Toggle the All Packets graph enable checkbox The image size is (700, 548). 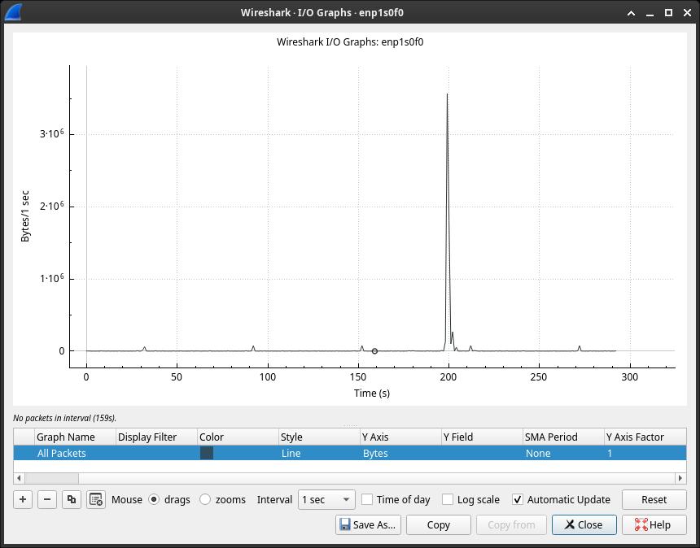[x=24, y=453]
